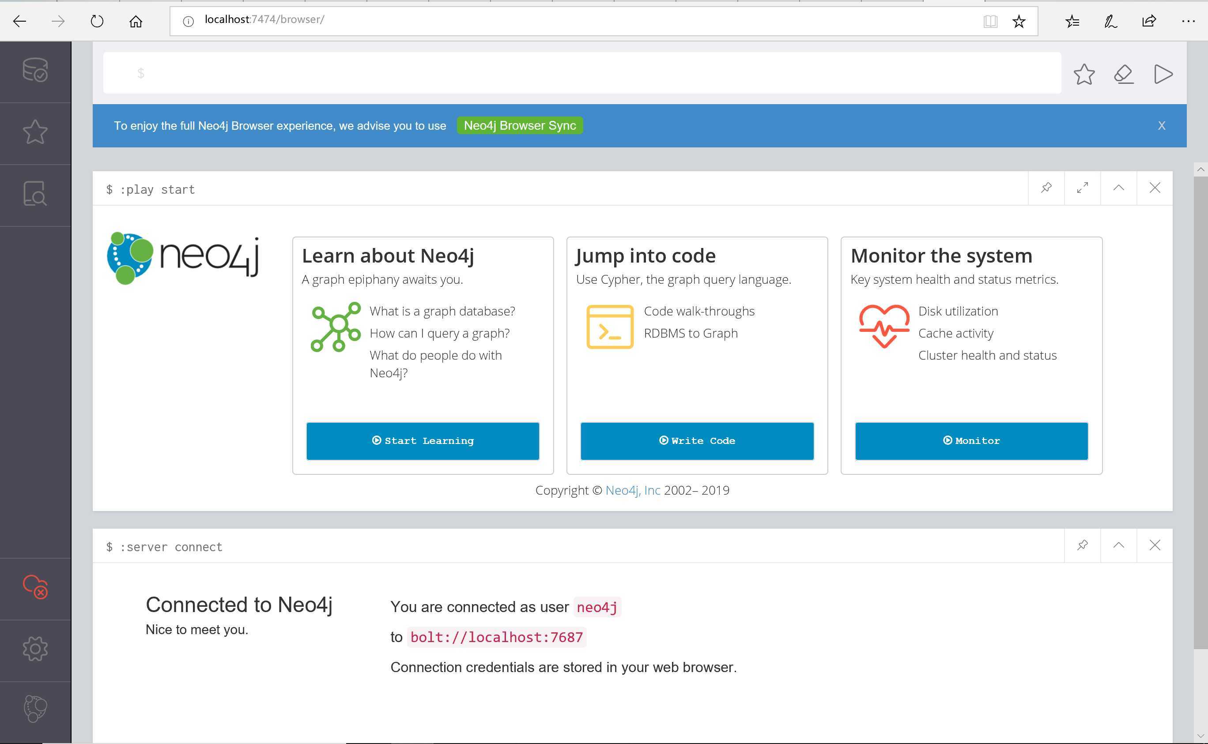The width and height of the screenshot is (1208, 744).
Task: Collapse the :server connect frame
Action: (x=1118, y=545)
